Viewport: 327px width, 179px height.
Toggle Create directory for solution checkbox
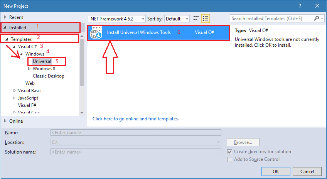pyautogui.click(x=229, y=152)
